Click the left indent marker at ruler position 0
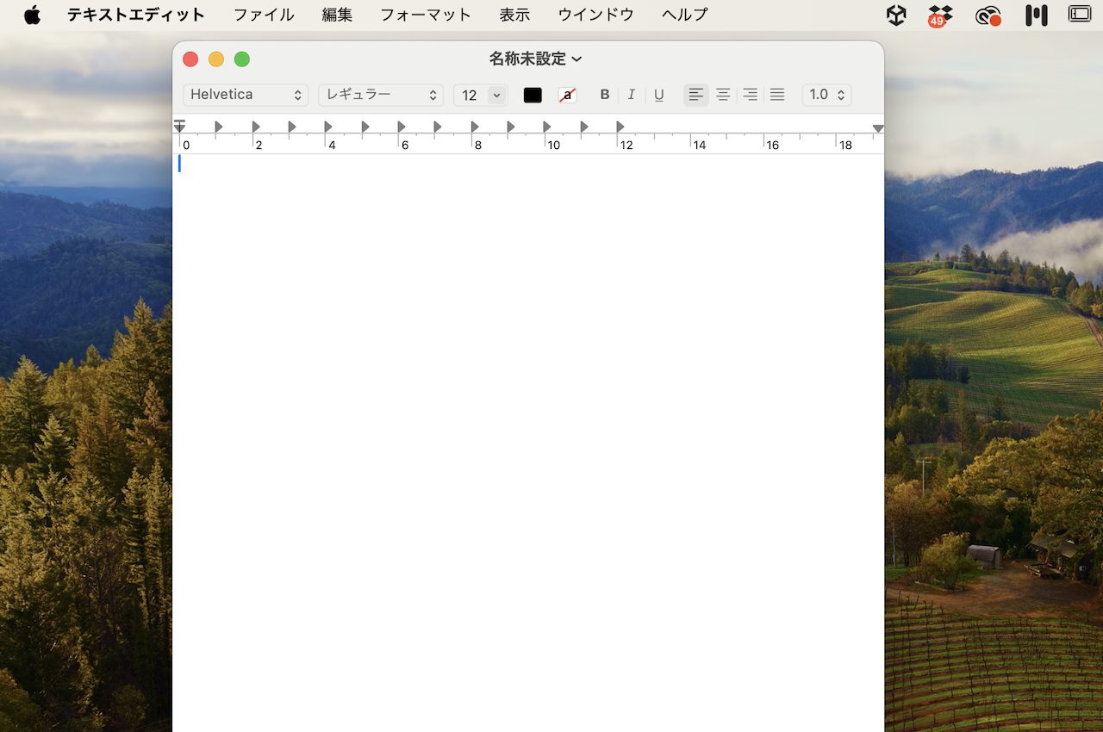 179,126
